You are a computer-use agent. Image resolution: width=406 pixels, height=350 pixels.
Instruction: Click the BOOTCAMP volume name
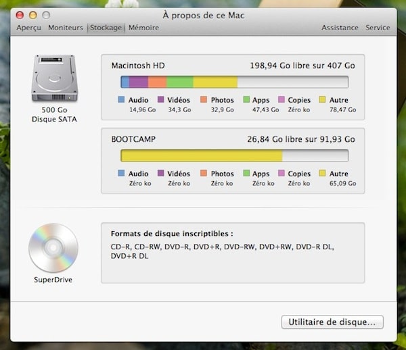point(133,139)
